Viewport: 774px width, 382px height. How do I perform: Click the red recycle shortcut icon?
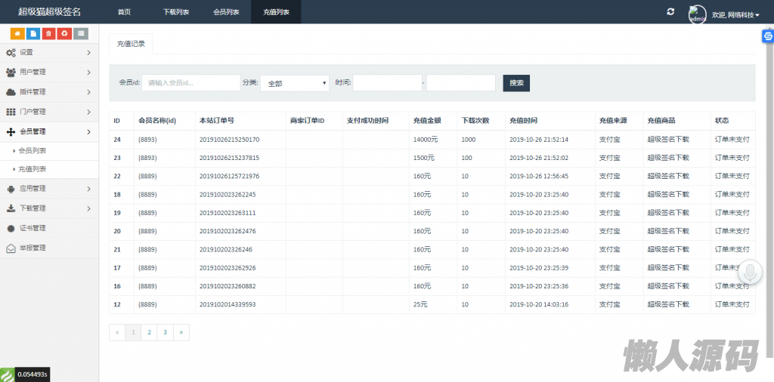64,33
